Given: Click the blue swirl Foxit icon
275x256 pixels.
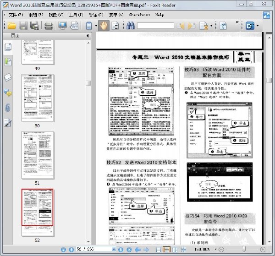Looking at the screenshot, I should pos(250,26).
